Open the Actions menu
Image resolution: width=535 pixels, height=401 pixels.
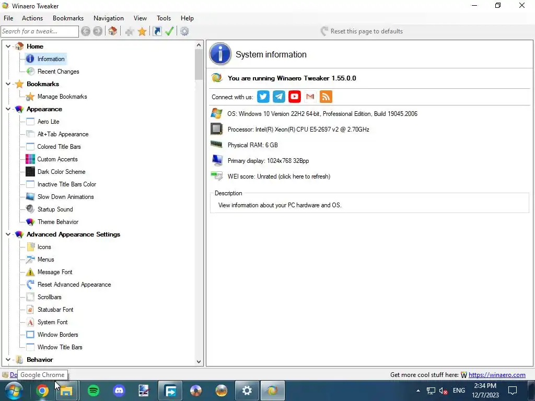coord(32,18)
